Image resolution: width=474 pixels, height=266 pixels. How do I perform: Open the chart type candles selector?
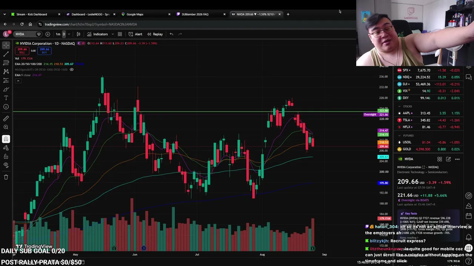[79, 34]
